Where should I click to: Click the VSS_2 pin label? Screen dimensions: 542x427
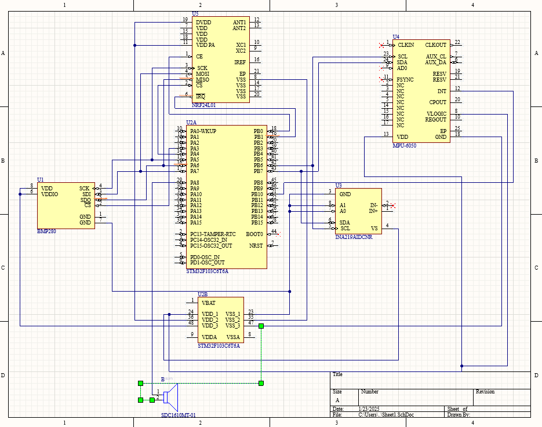(232, 320)
